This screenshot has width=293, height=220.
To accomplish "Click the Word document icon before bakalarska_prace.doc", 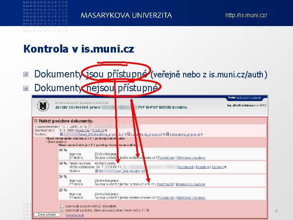I will click(x=61, y=134).
